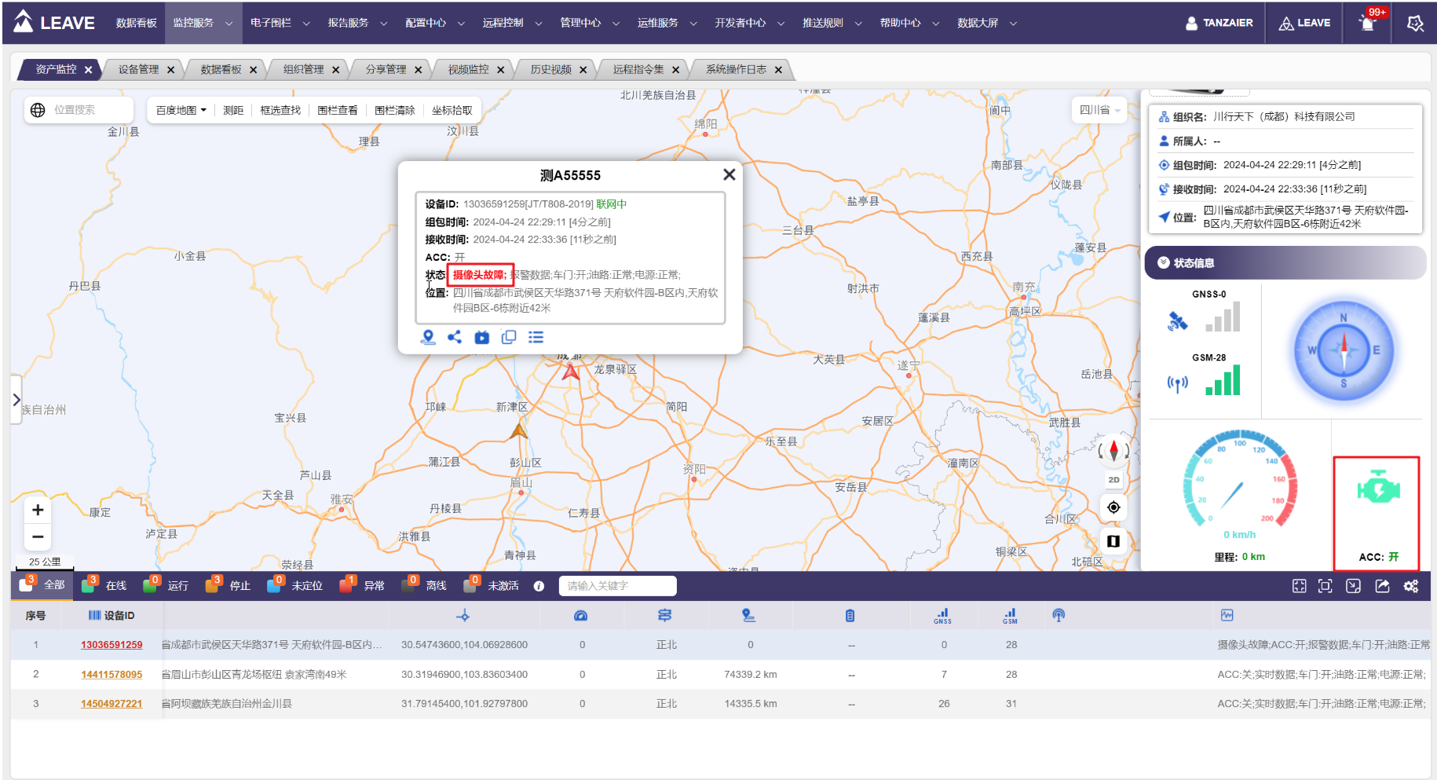Screen dimensions: 1437x780
Task: Expand the collapsed left side panel arrow
Action: (x=16, y=400)
